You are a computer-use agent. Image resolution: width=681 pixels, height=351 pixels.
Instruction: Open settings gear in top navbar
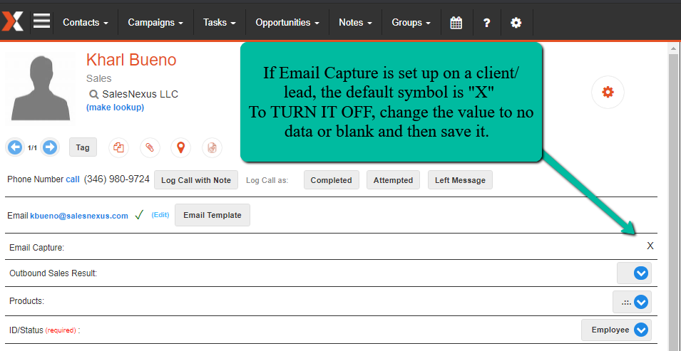tap(516, 23)
